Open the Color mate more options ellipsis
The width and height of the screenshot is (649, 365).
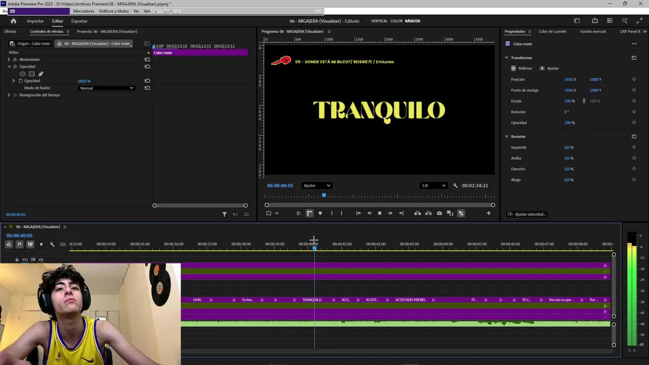click(x=634, y=44)
